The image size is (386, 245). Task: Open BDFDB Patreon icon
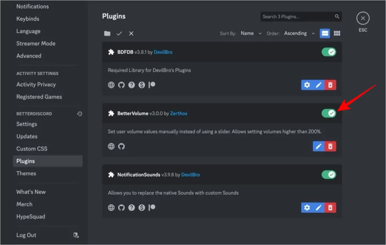point(152,85)
